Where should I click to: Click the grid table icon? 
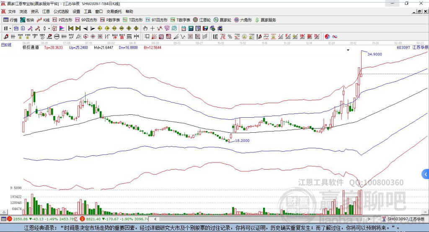point(191,36)
